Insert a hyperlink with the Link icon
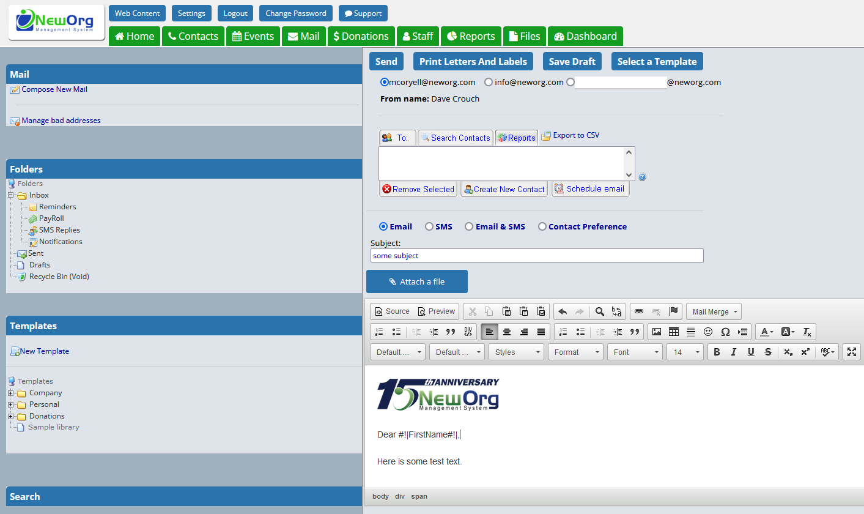864x514 pixels. click(x=639, y=311)
